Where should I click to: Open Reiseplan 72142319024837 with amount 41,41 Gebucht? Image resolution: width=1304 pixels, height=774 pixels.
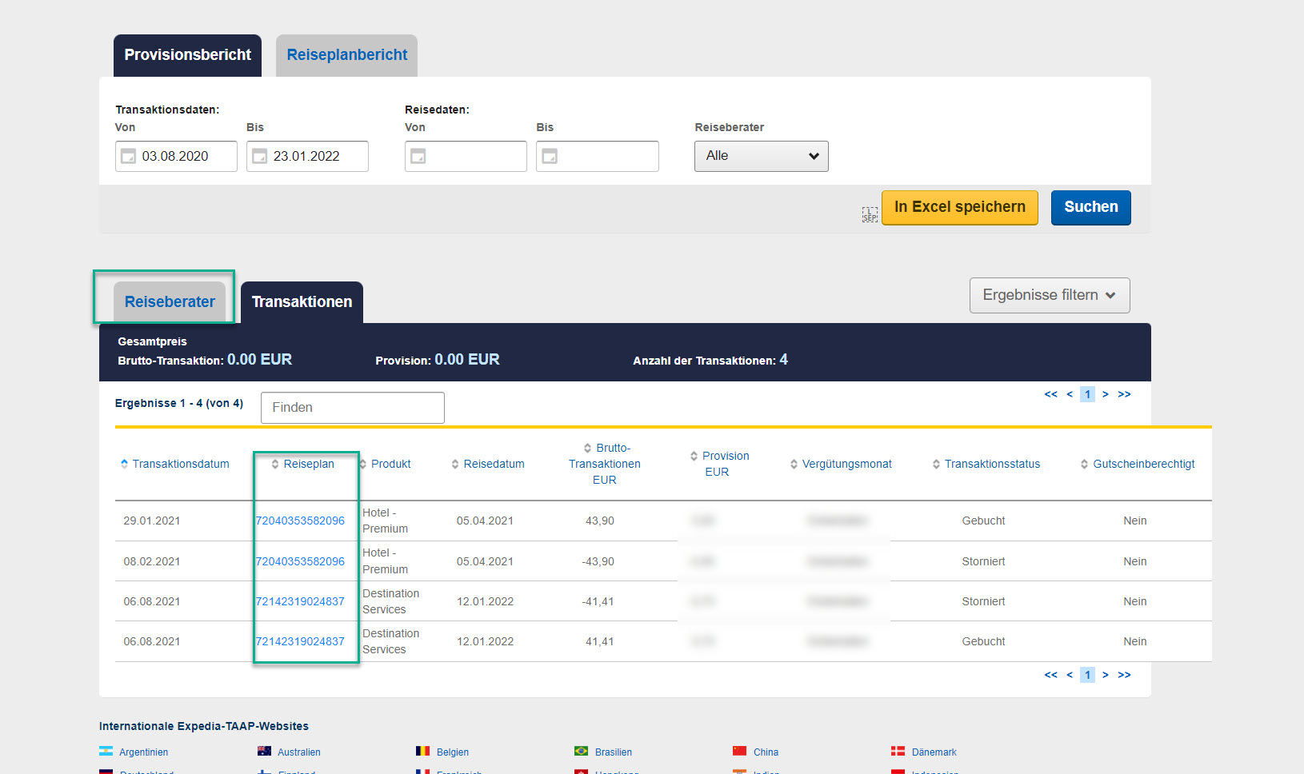point(300,641)
